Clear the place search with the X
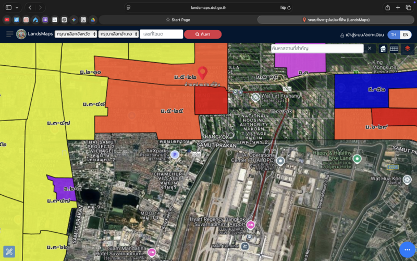The height and width of the screenshot is (261, 417). [370, 49]
